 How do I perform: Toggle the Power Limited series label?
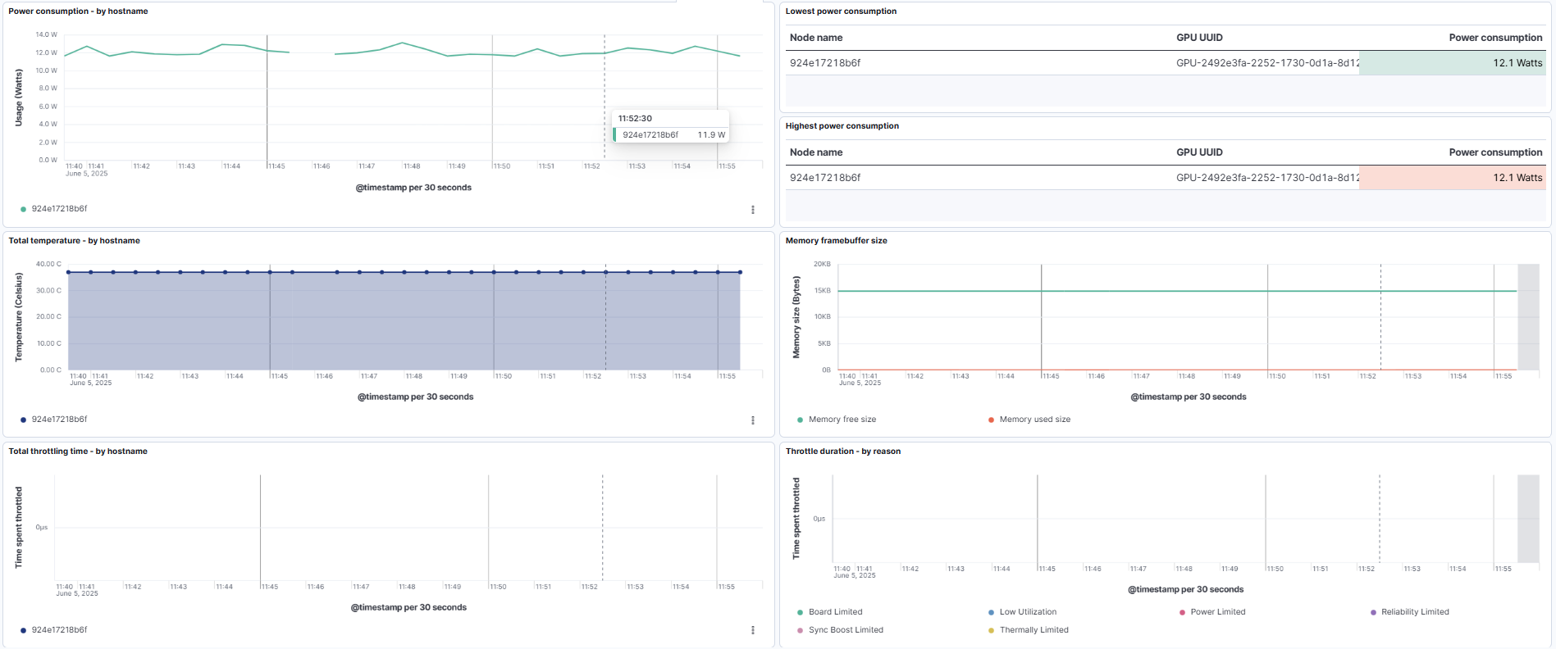[x=1217, y=612]
